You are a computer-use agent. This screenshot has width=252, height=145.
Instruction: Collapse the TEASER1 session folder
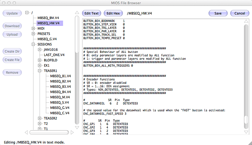tap(39, 71)
